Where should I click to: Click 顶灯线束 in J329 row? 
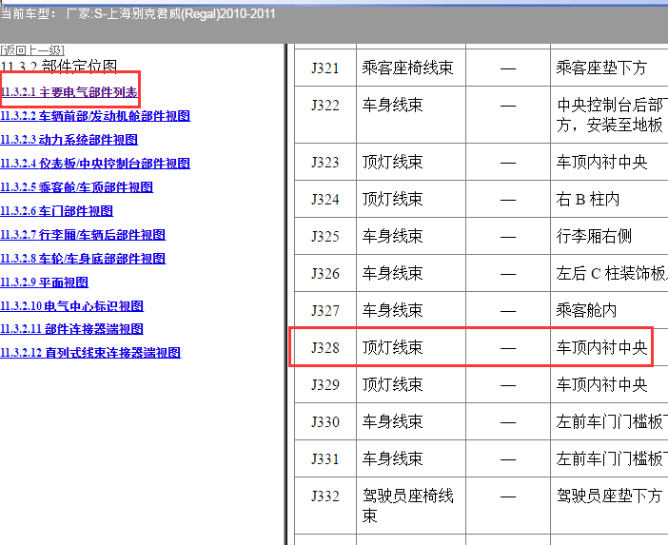pyautogui.click(x=392, y=384)
